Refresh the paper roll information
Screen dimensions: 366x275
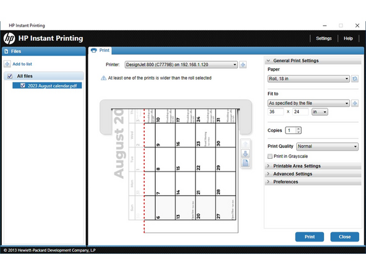click(355, 79)
